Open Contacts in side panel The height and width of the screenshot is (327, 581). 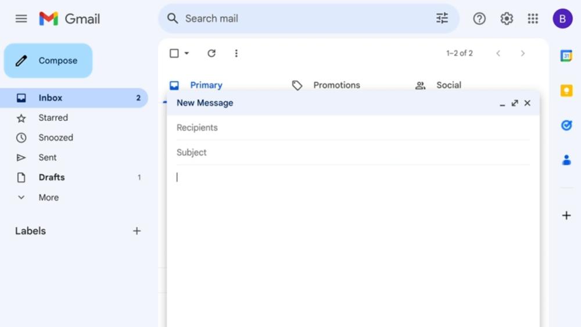(x=566, y=160)
